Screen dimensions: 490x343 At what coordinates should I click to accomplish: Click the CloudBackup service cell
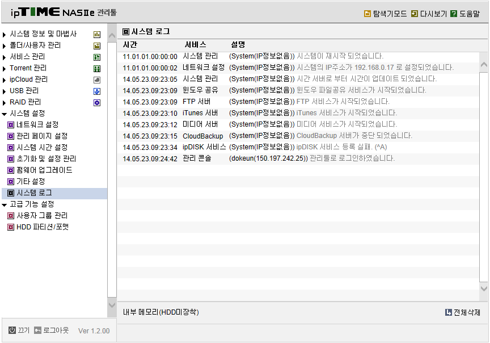pos(203,136)
